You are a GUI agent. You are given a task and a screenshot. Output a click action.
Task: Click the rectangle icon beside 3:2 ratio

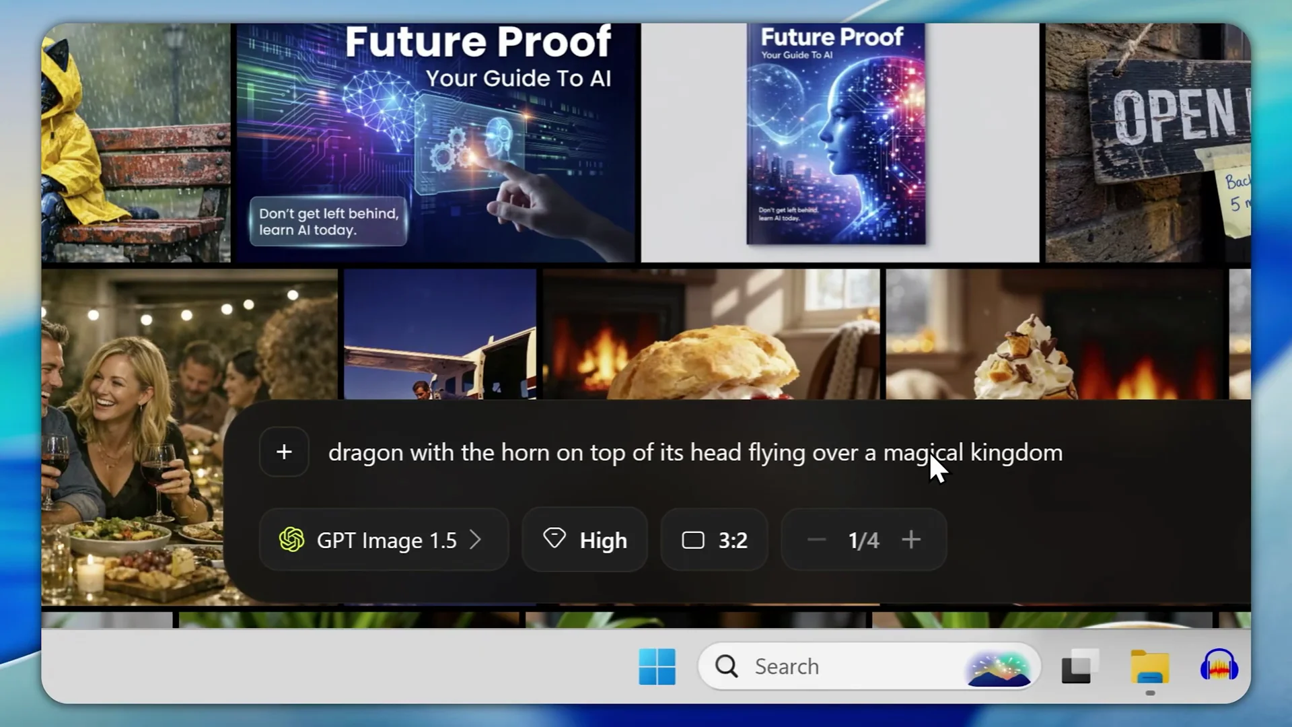(692, 539)
